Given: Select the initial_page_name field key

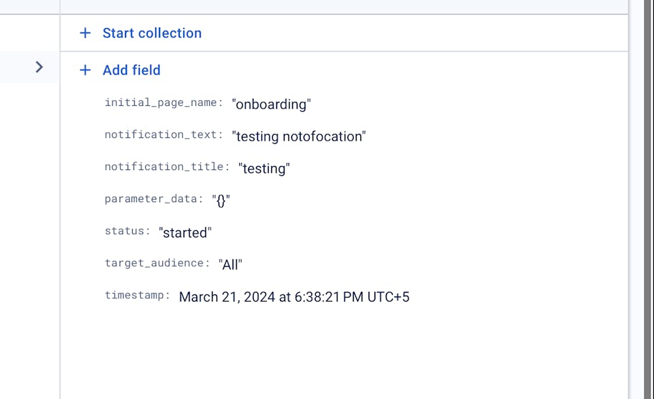Looking at the screenshot, I should pos(163,103).
